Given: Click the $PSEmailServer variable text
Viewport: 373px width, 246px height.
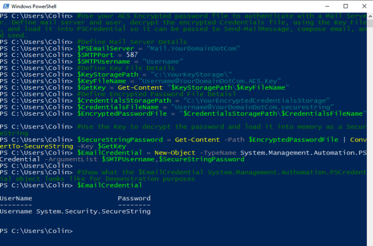Looking at the screenshot, I should pos(106,49).
